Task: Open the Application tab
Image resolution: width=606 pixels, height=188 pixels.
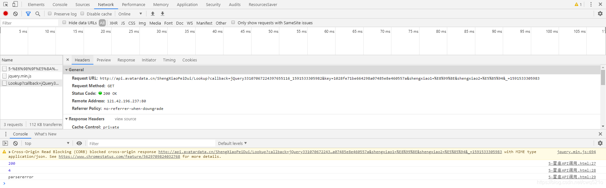Action: pos(187,4)
